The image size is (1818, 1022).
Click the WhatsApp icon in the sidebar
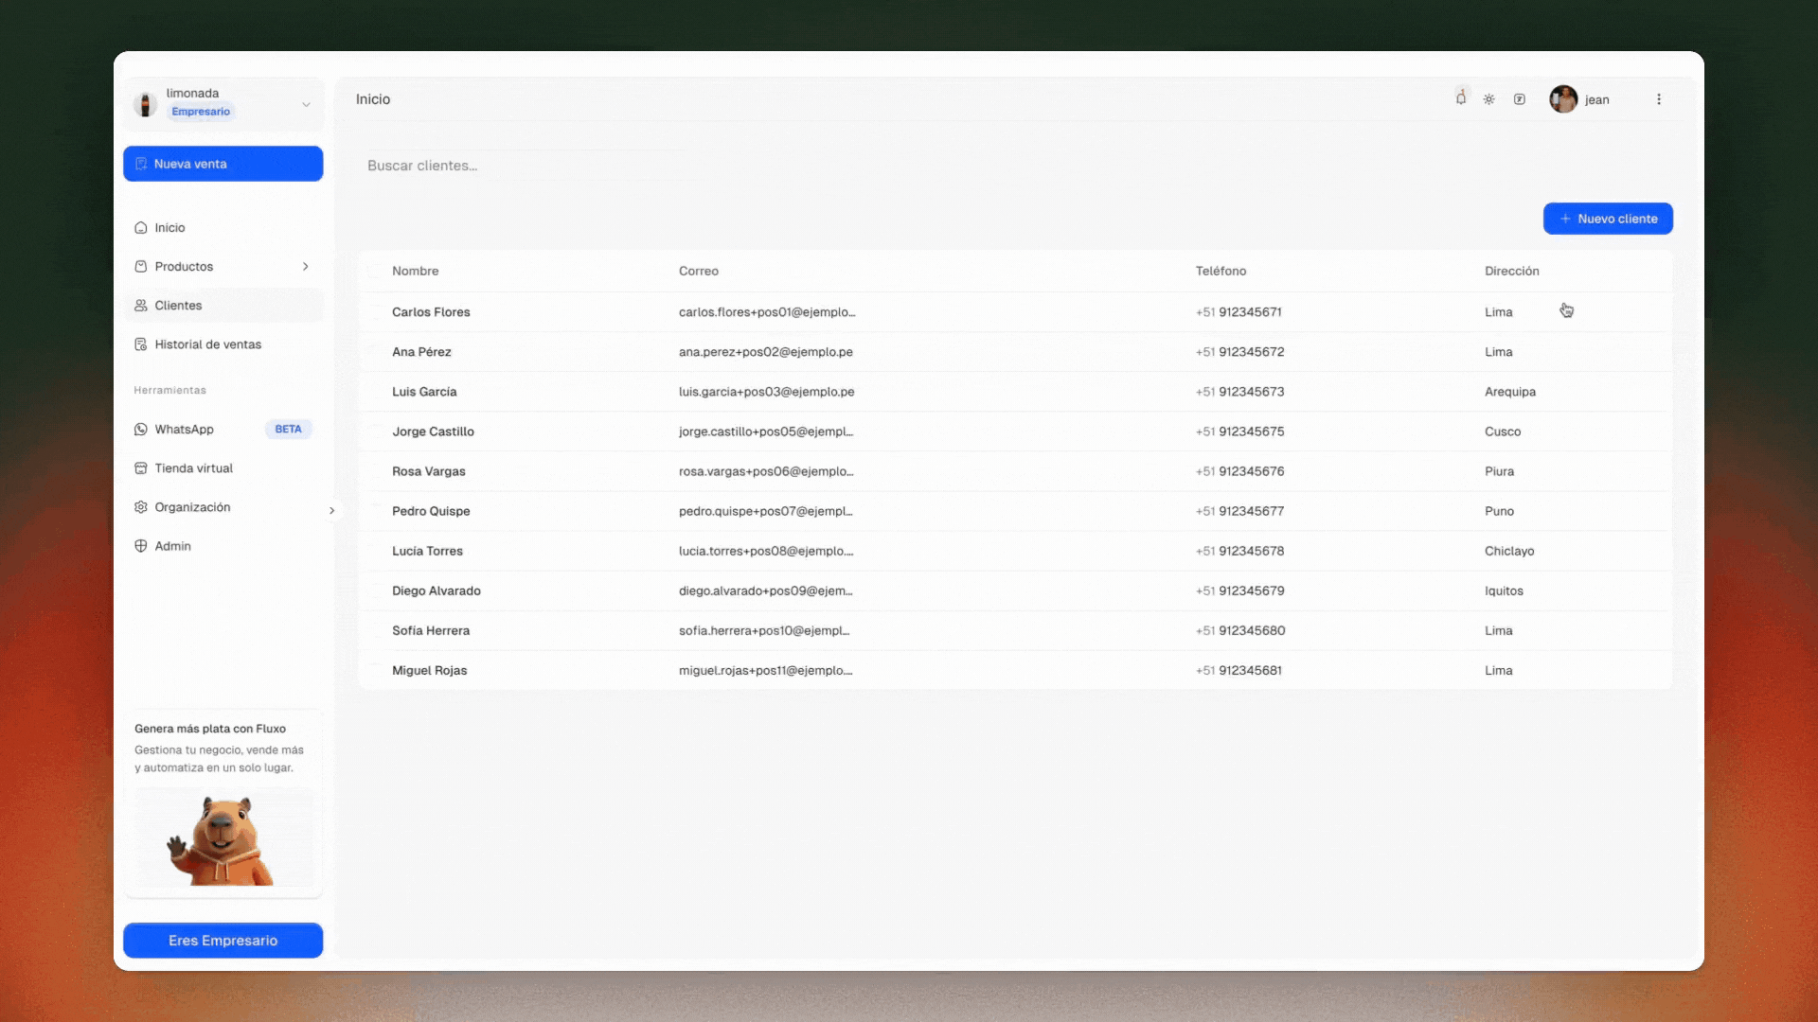[141, 430]
